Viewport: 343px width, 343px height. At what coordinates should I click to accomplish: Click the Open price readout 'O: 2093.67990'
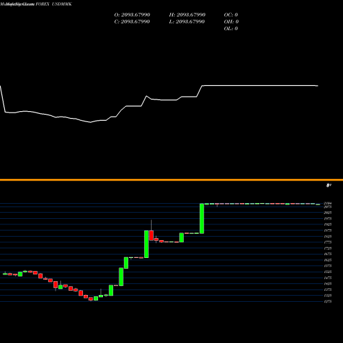pyautogui.click(x=132, y=15)
